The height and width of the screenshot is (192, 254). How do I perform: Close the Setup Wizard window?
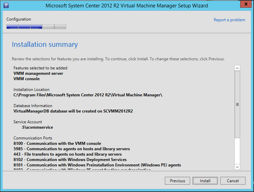click(x=246, y=4)
